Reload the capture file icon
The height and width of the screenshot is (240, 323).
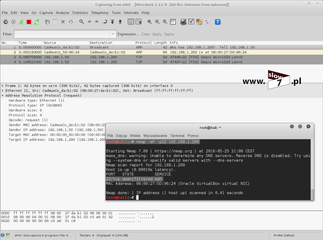click(x=71, y=22)
